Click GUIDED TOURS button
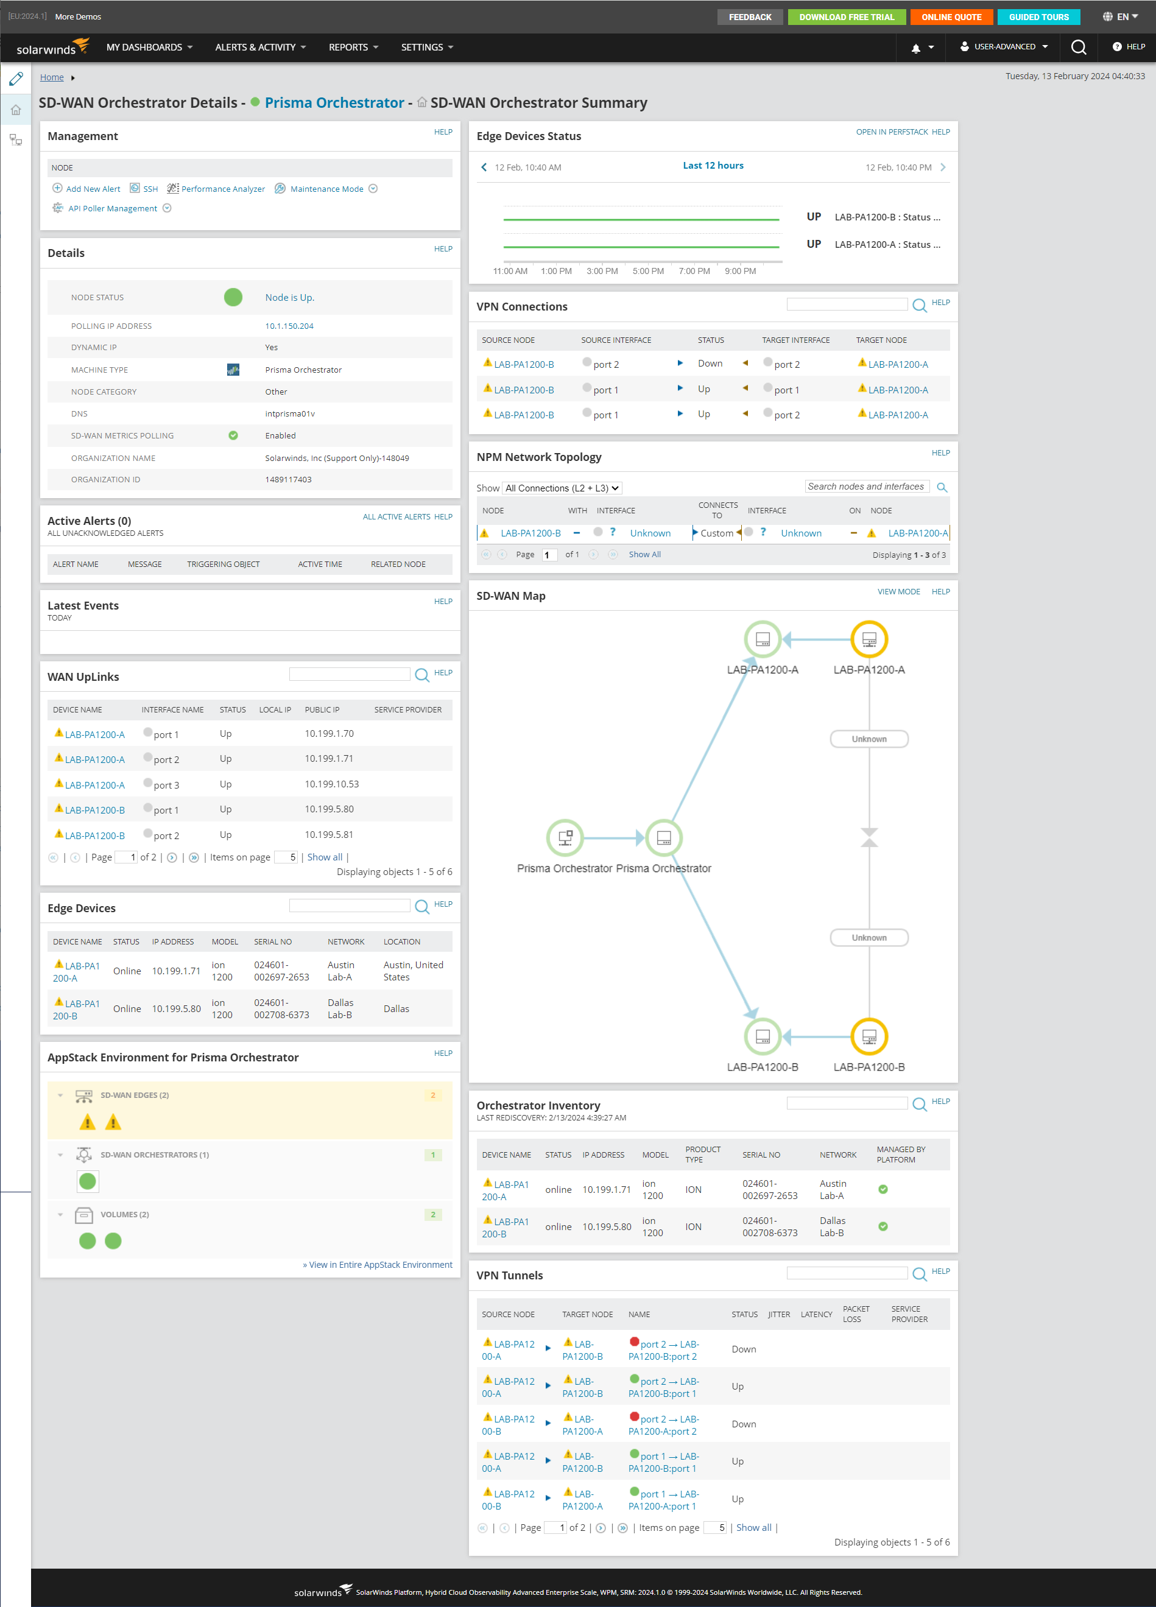This screenshot has width=1156, height=1607. (x=1038, y=17)
